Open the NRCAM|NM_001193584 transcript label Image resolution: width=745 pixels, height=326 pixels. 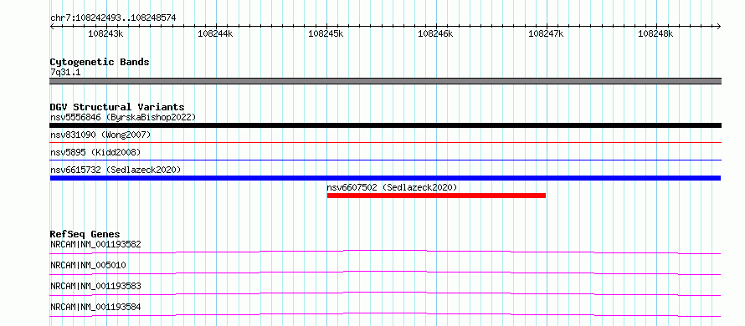click(95, 307)
